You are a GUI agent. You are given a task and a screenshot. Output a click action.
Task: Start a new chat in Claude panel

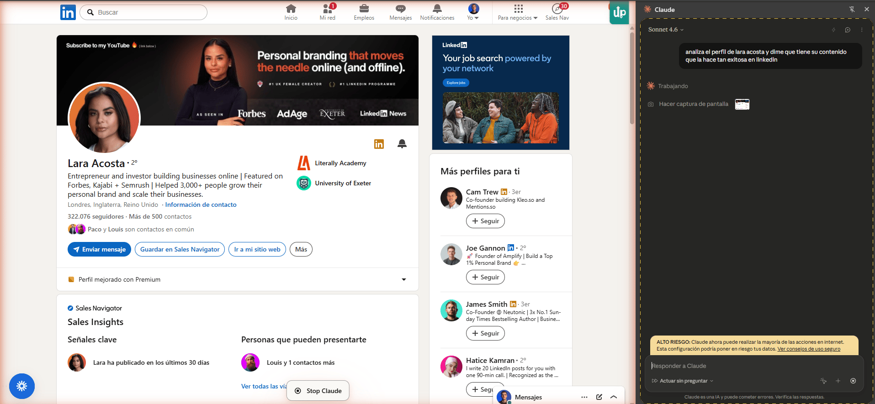pos(848,30)
